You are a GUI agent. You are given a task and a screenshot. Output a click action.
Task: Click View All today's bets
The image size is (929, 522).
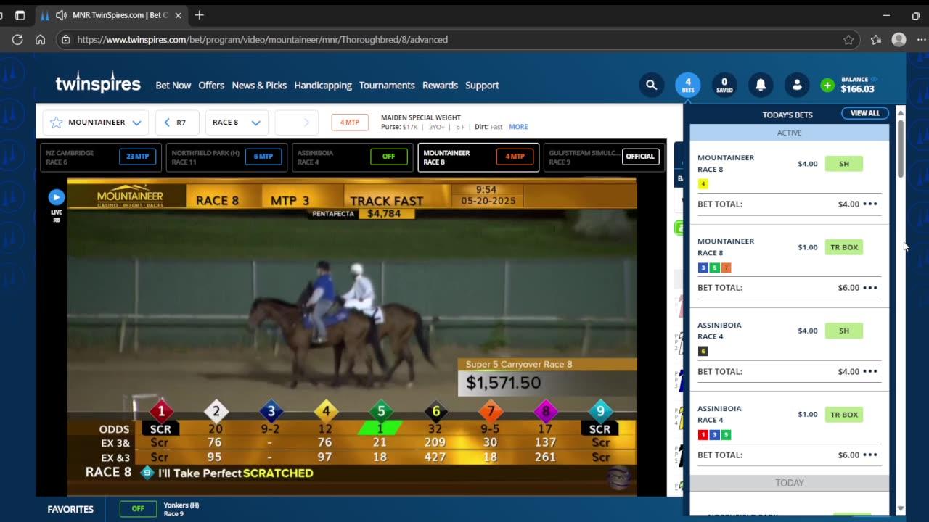point(865,113)
